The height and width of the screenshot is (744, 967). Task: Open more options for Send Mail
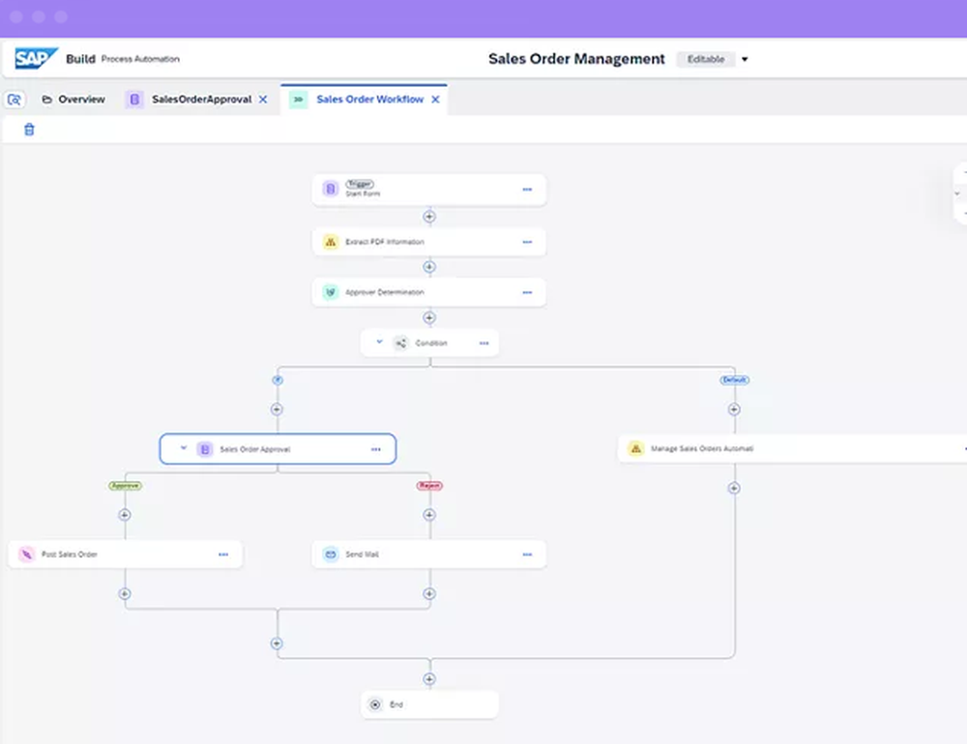527,555
